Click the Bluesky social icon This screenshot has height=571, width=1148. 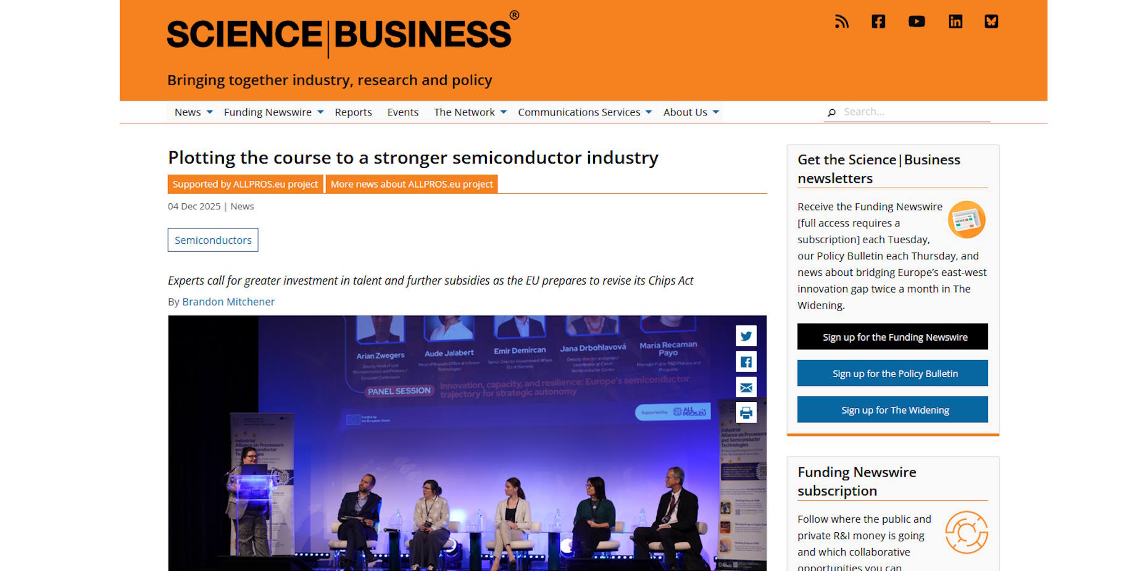click(x=992, y=22)
